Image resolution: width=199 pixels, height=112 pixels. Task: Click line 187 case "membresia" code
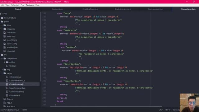68,30
